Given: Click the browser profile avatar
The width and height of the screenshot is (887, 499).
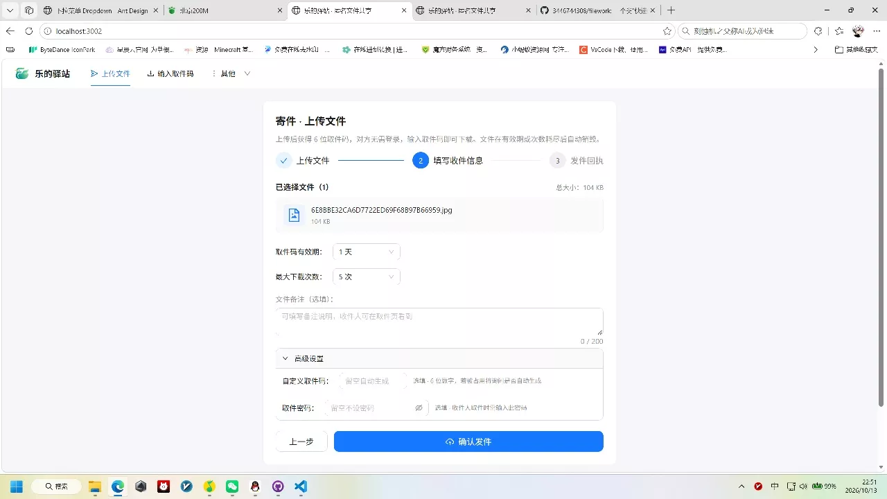Looking at the screenshot, I should (x=858, y=31).
